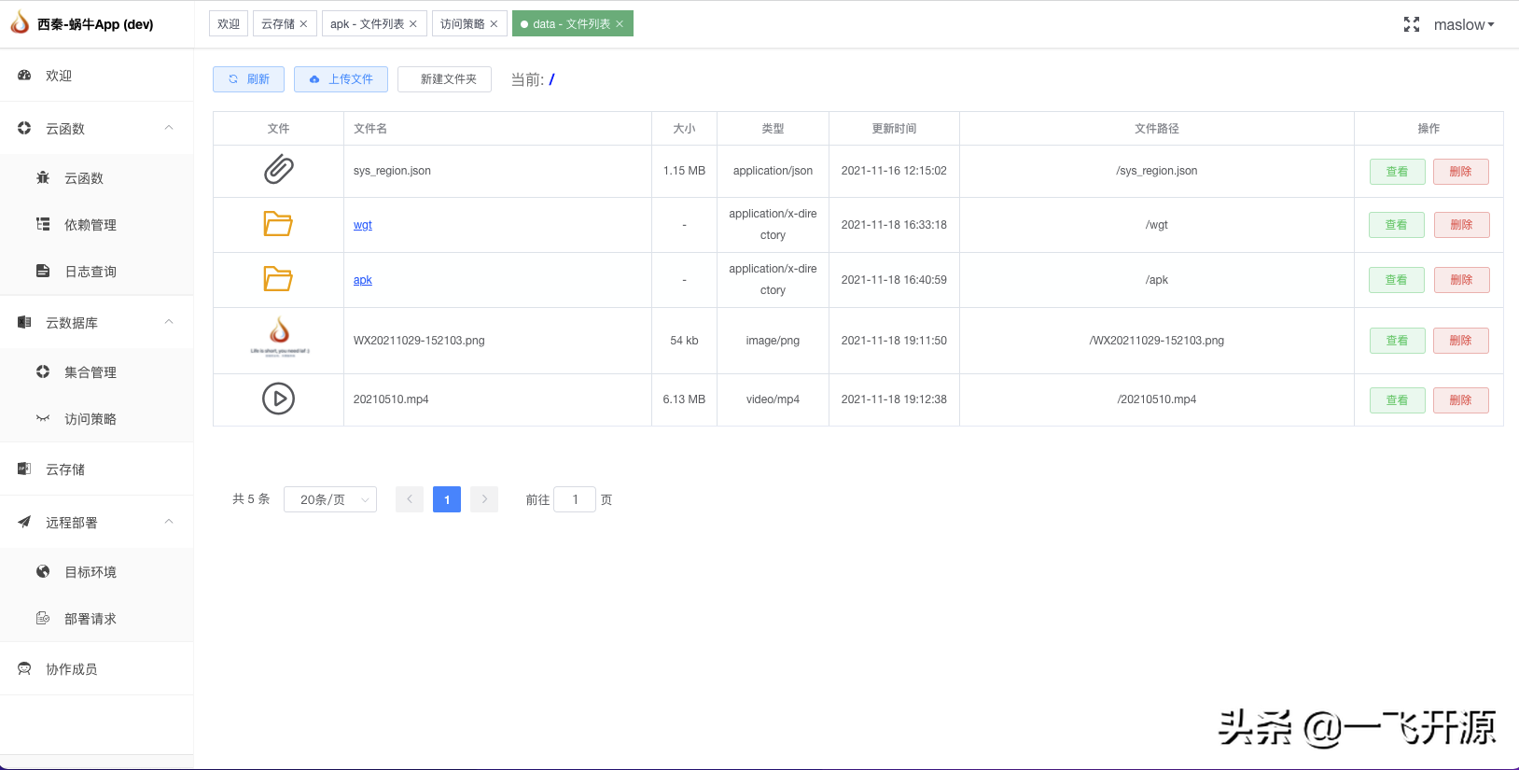
Task: Close the apk - 文件列表 tab
Action: point(413,24)
